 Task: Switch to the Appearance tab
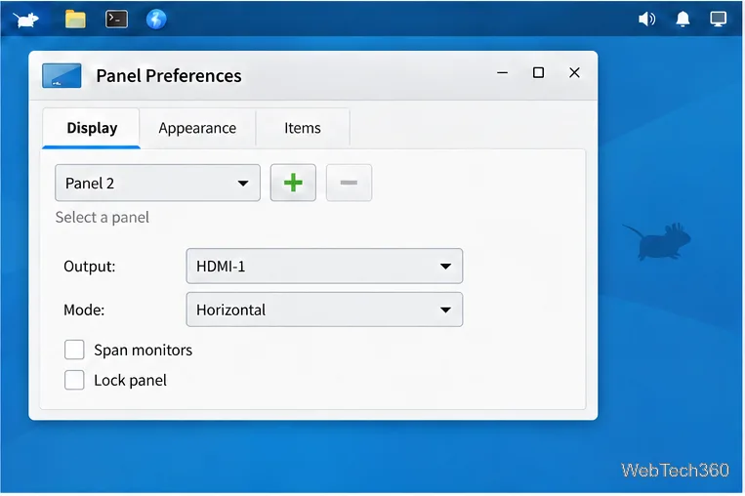click(x=197, y=128)
